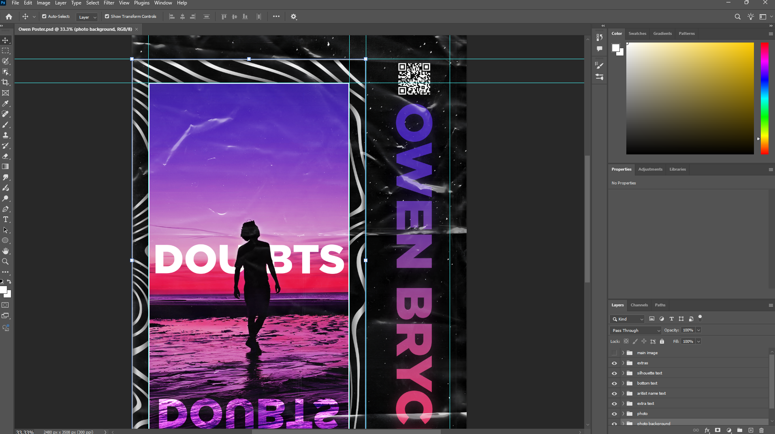Image resolution: width=775 pixels, height=434 pixels.
Task: Select the Move tool
Action: (6, 40)
